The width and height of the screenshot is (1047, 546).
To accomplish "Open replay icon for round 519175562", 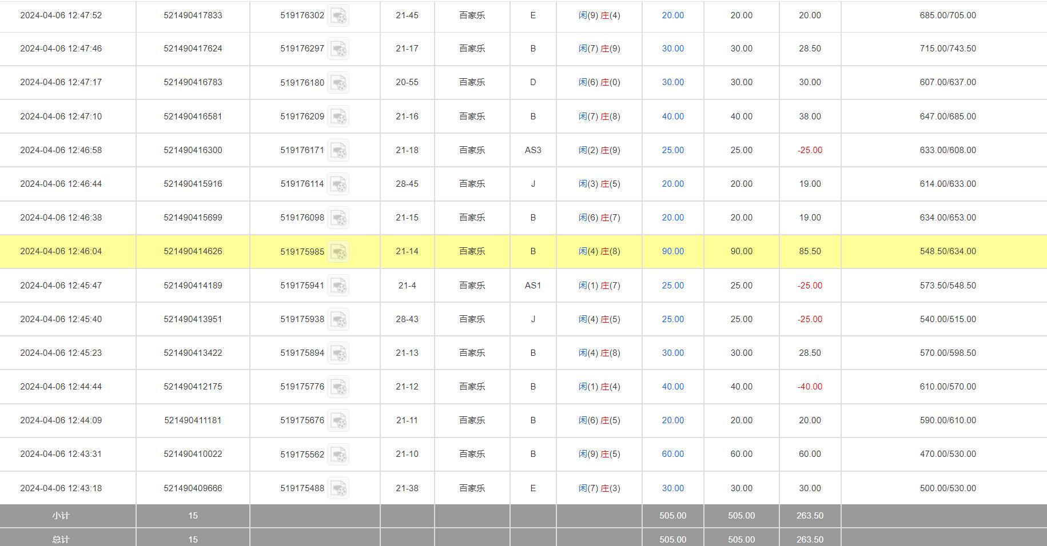I will pyautogui.click(x=339, y=455).
